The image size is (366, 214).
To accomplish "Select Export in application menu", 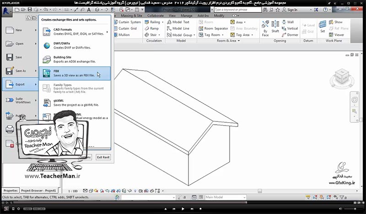I will tap(20, 84).
